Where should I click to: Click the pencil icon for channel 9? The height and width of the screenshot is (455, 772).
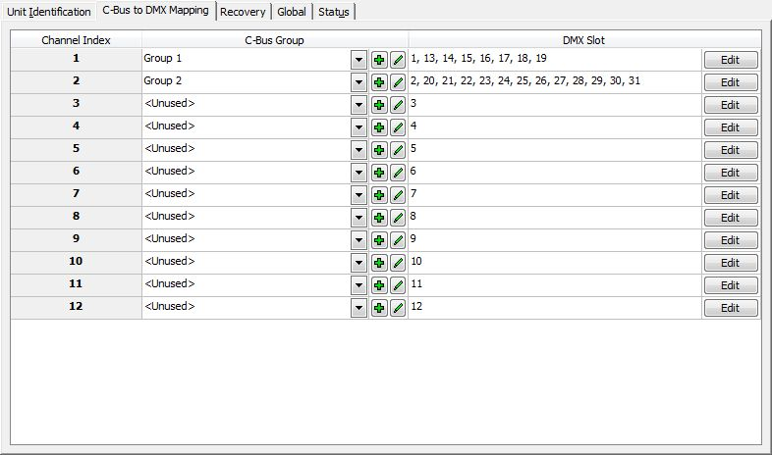398,240
